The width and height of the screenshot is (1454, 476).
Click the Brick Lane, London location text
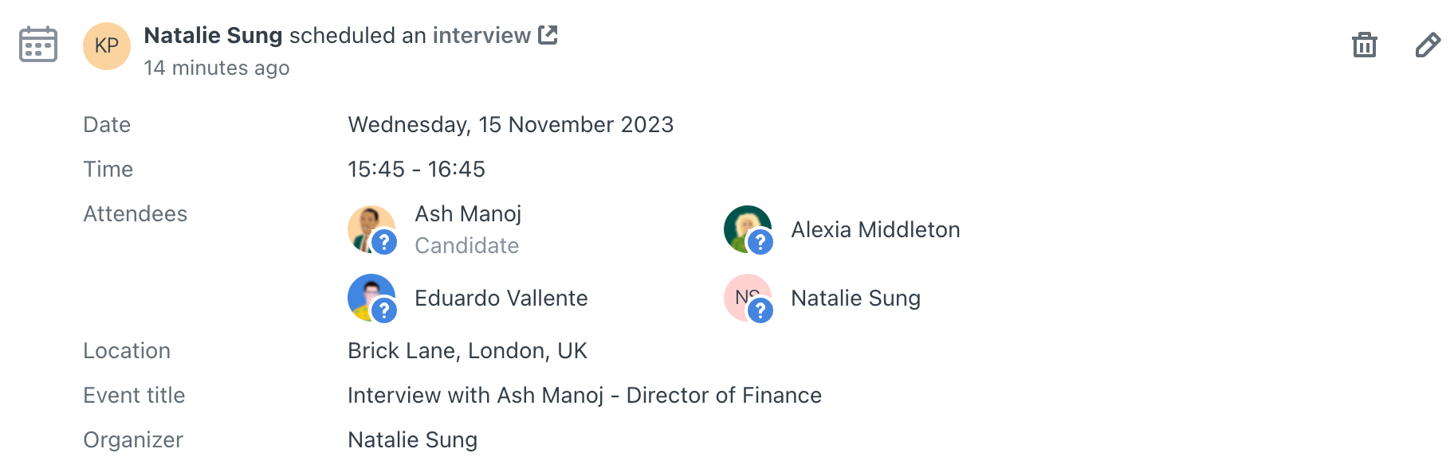467,351
